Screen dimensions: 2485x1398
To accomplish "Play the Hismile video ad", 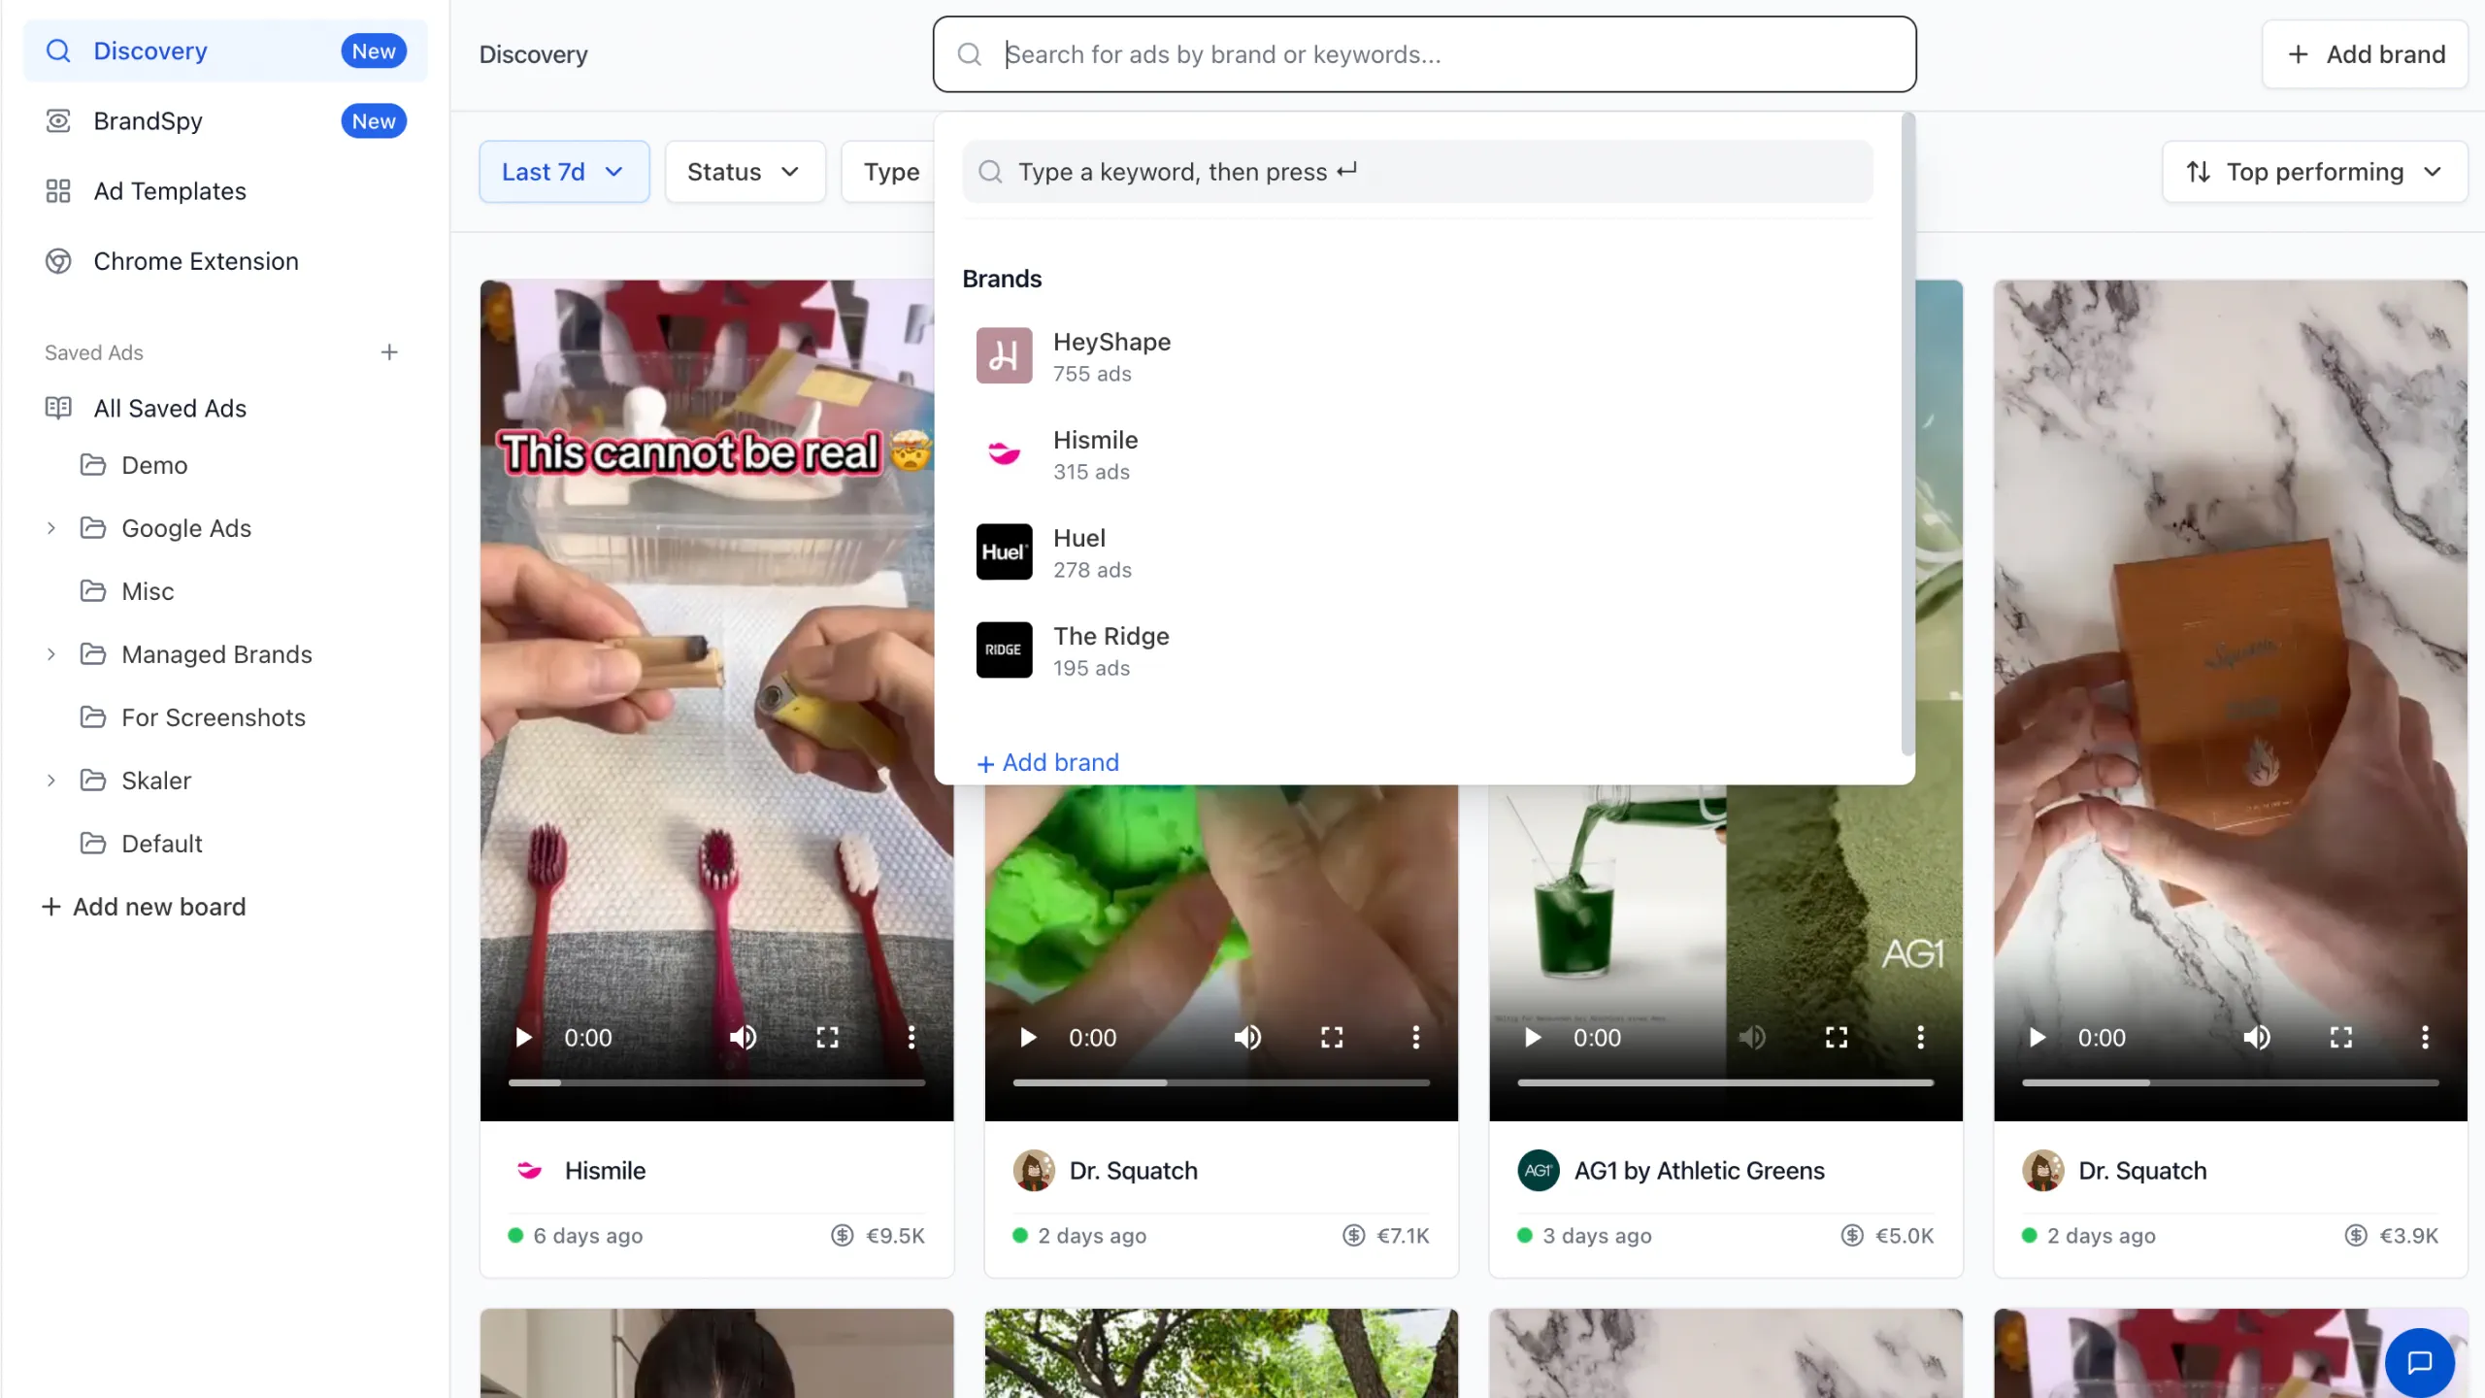I will pos(524,1038).
